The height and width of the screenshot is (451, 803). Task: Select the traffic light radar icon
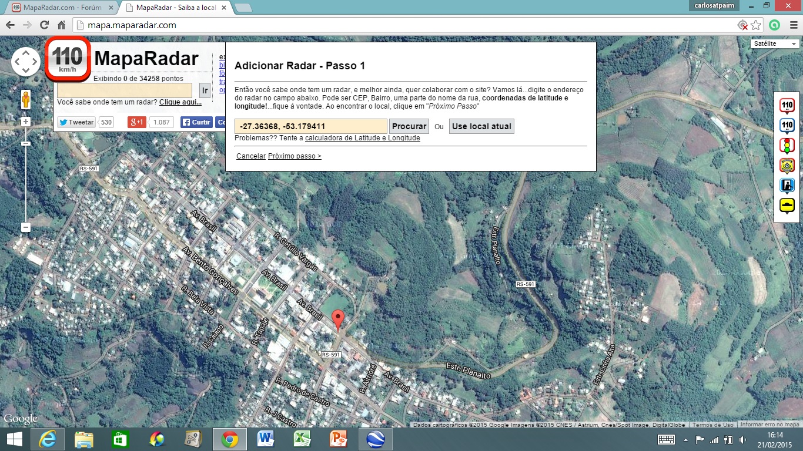(787, 146)
